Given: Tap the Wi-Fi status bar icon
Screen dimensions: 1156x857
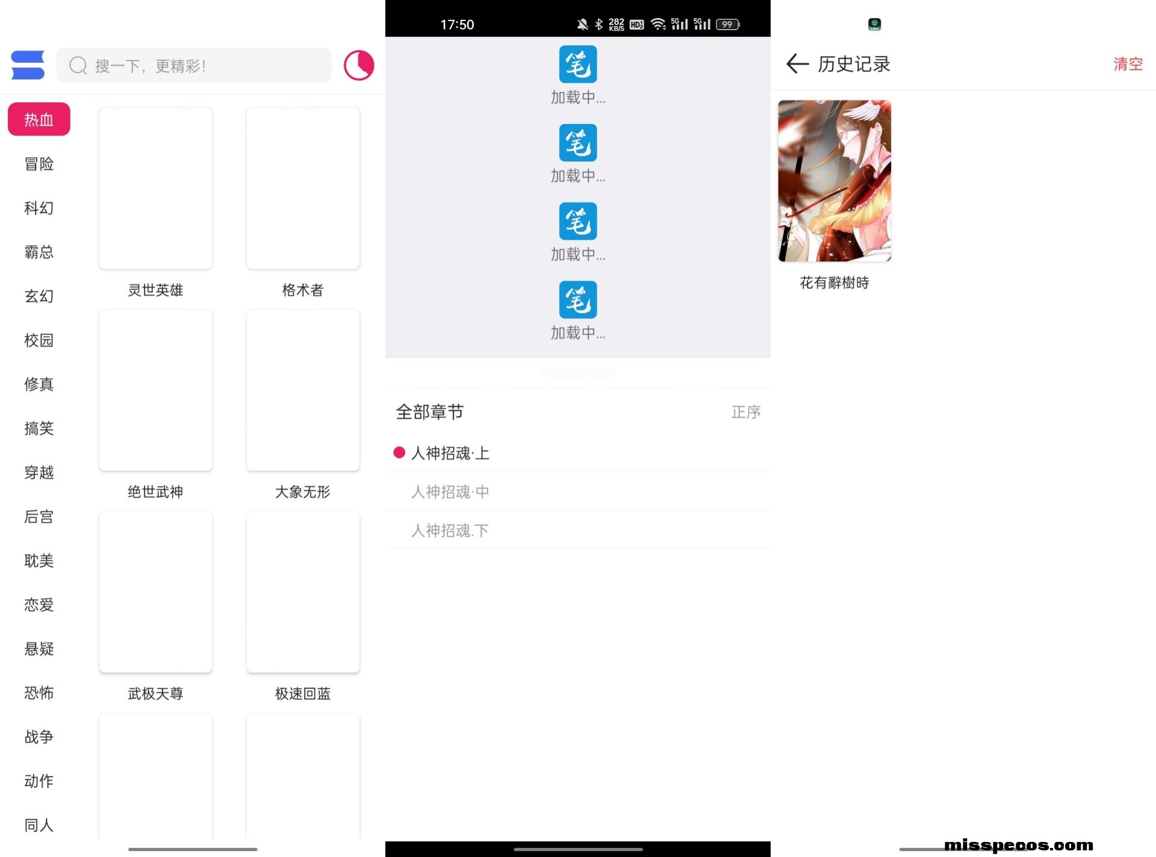Looking at the screenshot, I should pos(658,24).
